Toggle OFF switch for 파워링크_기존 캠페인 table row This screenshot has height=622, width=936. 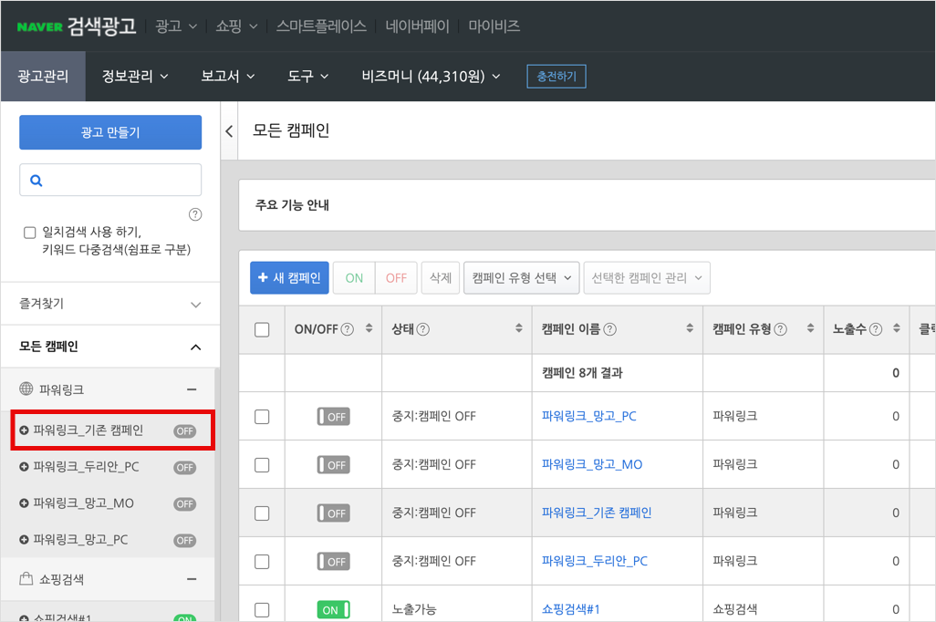[334, 513]
